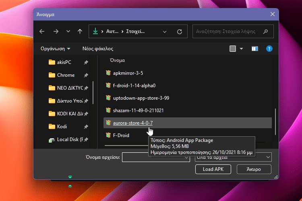The width and height of the screenshot is (302, 201).
Task: Open the file type filter dropdown
Action: [x=233, y=157]
